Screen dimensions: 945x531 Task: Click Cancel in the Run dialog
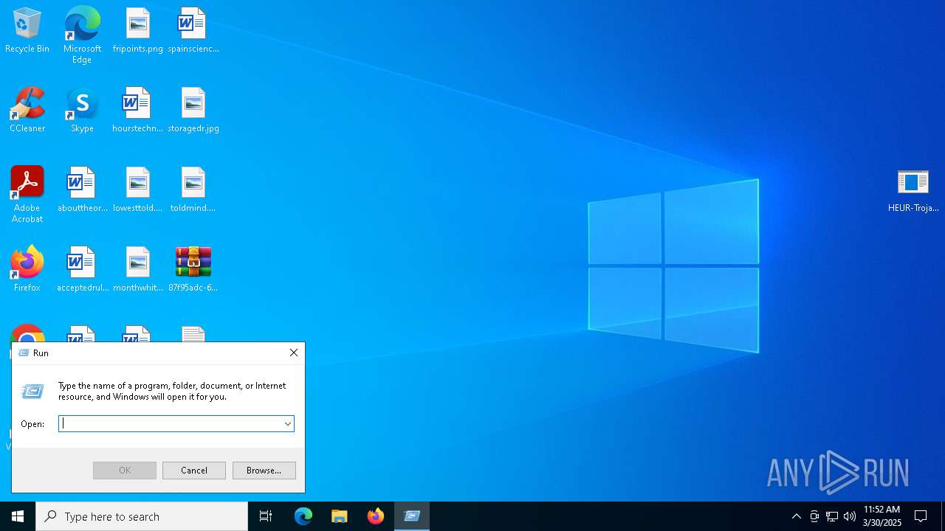(194, 471)
